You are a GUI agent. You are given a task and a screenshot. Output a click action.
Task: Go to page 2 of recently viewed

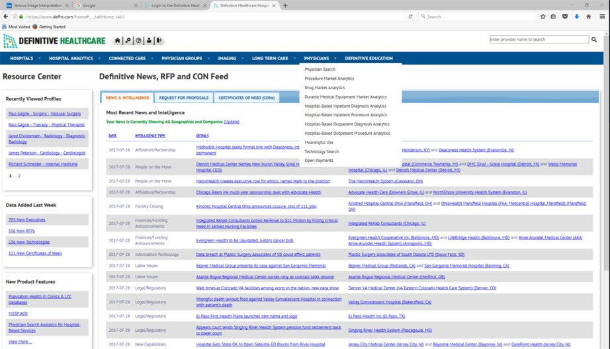point(19,176)
